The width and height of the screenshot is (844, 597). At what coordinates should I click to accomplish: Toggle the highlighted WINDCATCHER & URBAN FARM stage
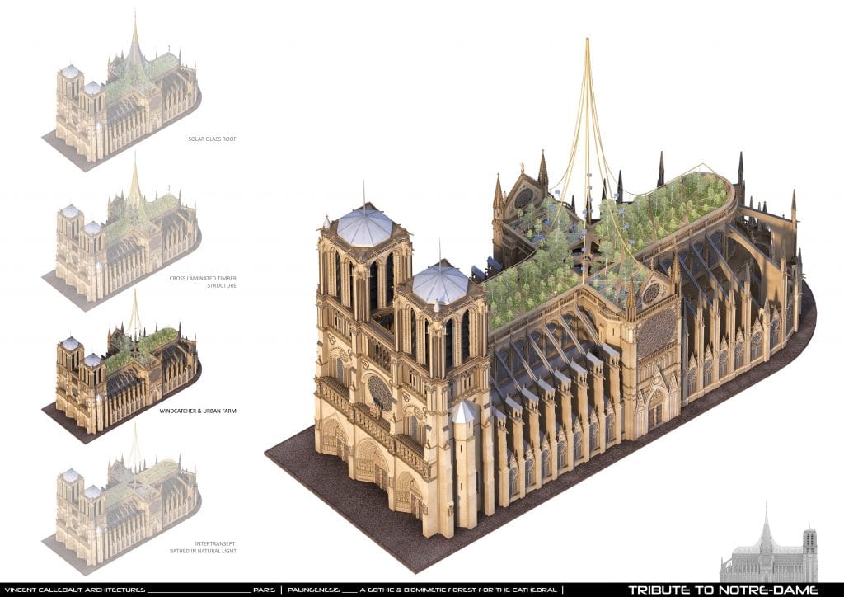[196, 407]
